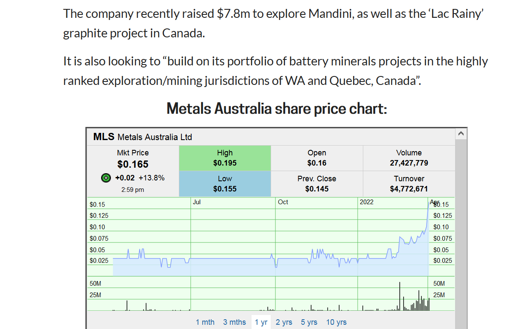Screen dimensions: 512x329
Task: Select the 1 yr chart range tab
Action: tap(261, 322)
